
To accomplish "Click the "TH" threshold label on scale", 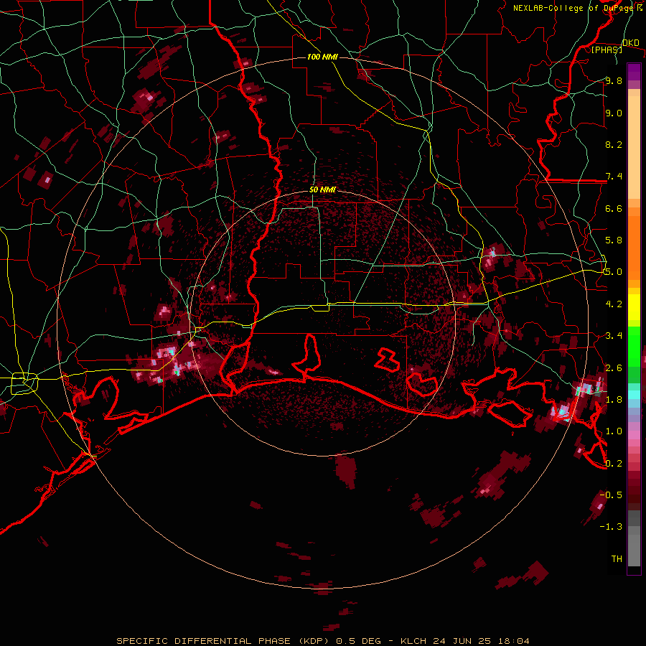I will (x=617, y=558).
